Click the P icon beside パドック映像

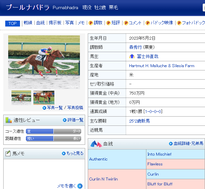[147, 23]
